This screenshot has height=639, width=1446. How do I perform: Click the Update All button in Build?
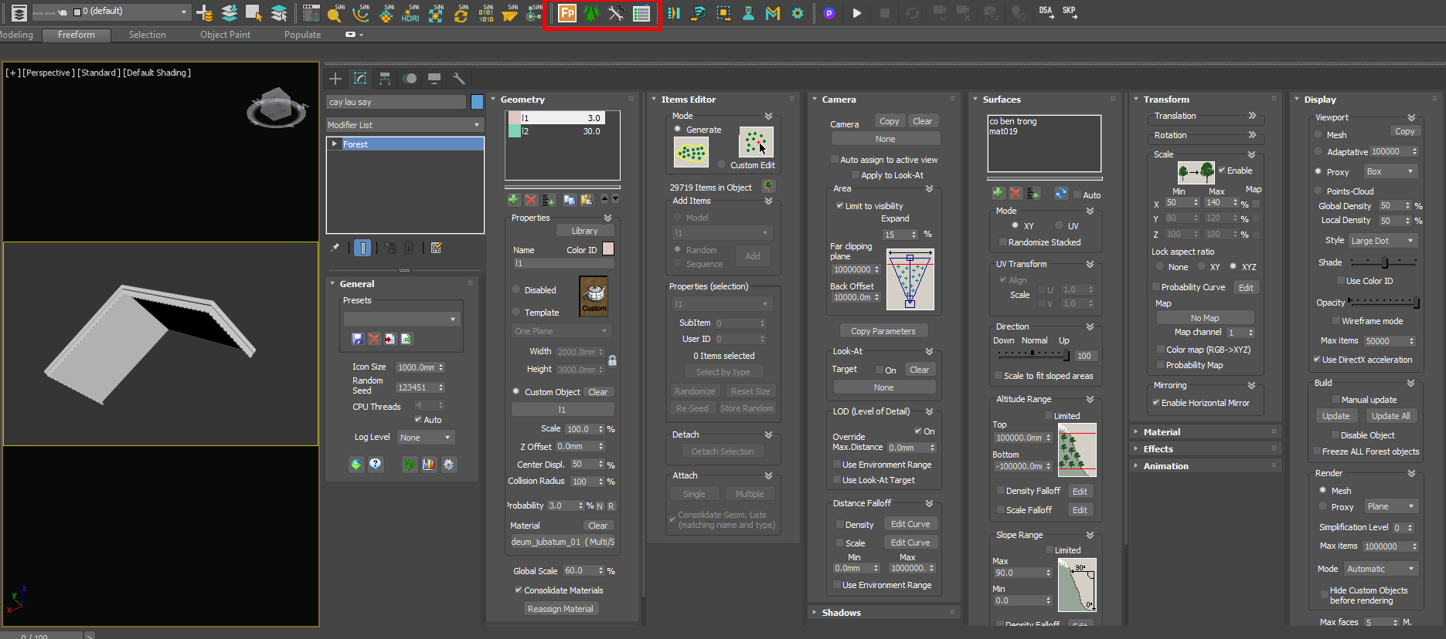click(1391, 416)
